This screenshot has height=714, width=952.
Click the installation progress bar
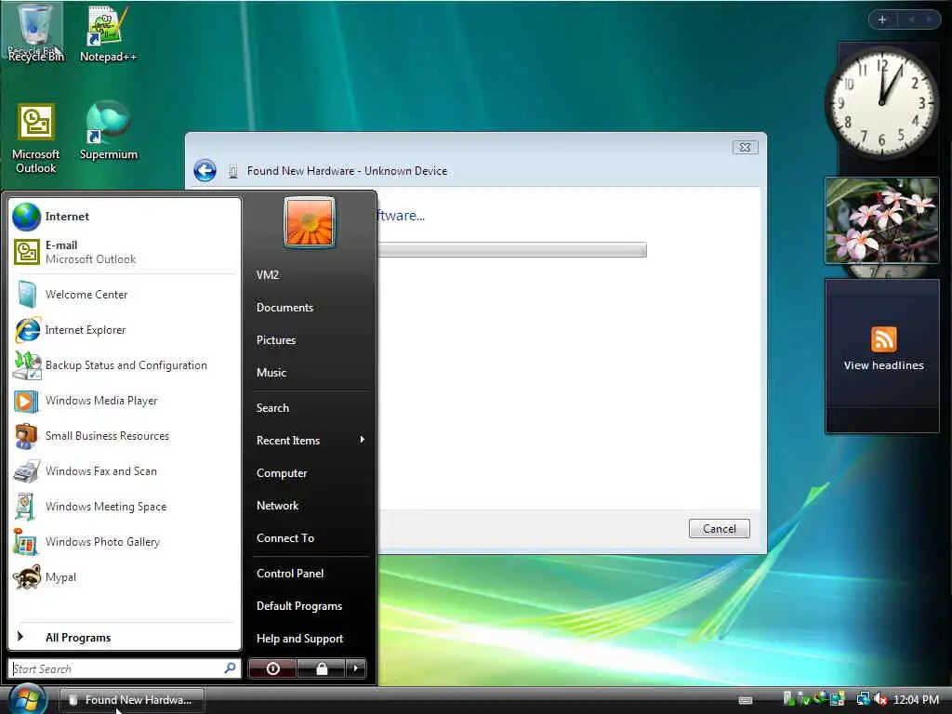[x=512, y=249]
